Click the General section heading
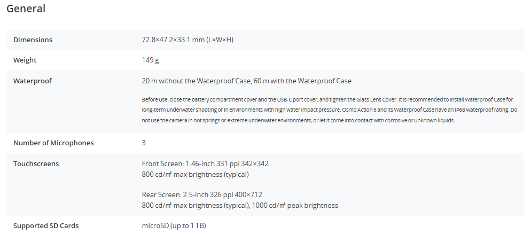 pos(26,9)
